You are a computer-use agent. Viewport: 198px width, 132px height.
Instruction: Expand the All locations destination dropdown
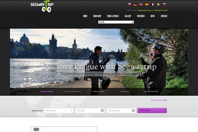click(59, 111)
